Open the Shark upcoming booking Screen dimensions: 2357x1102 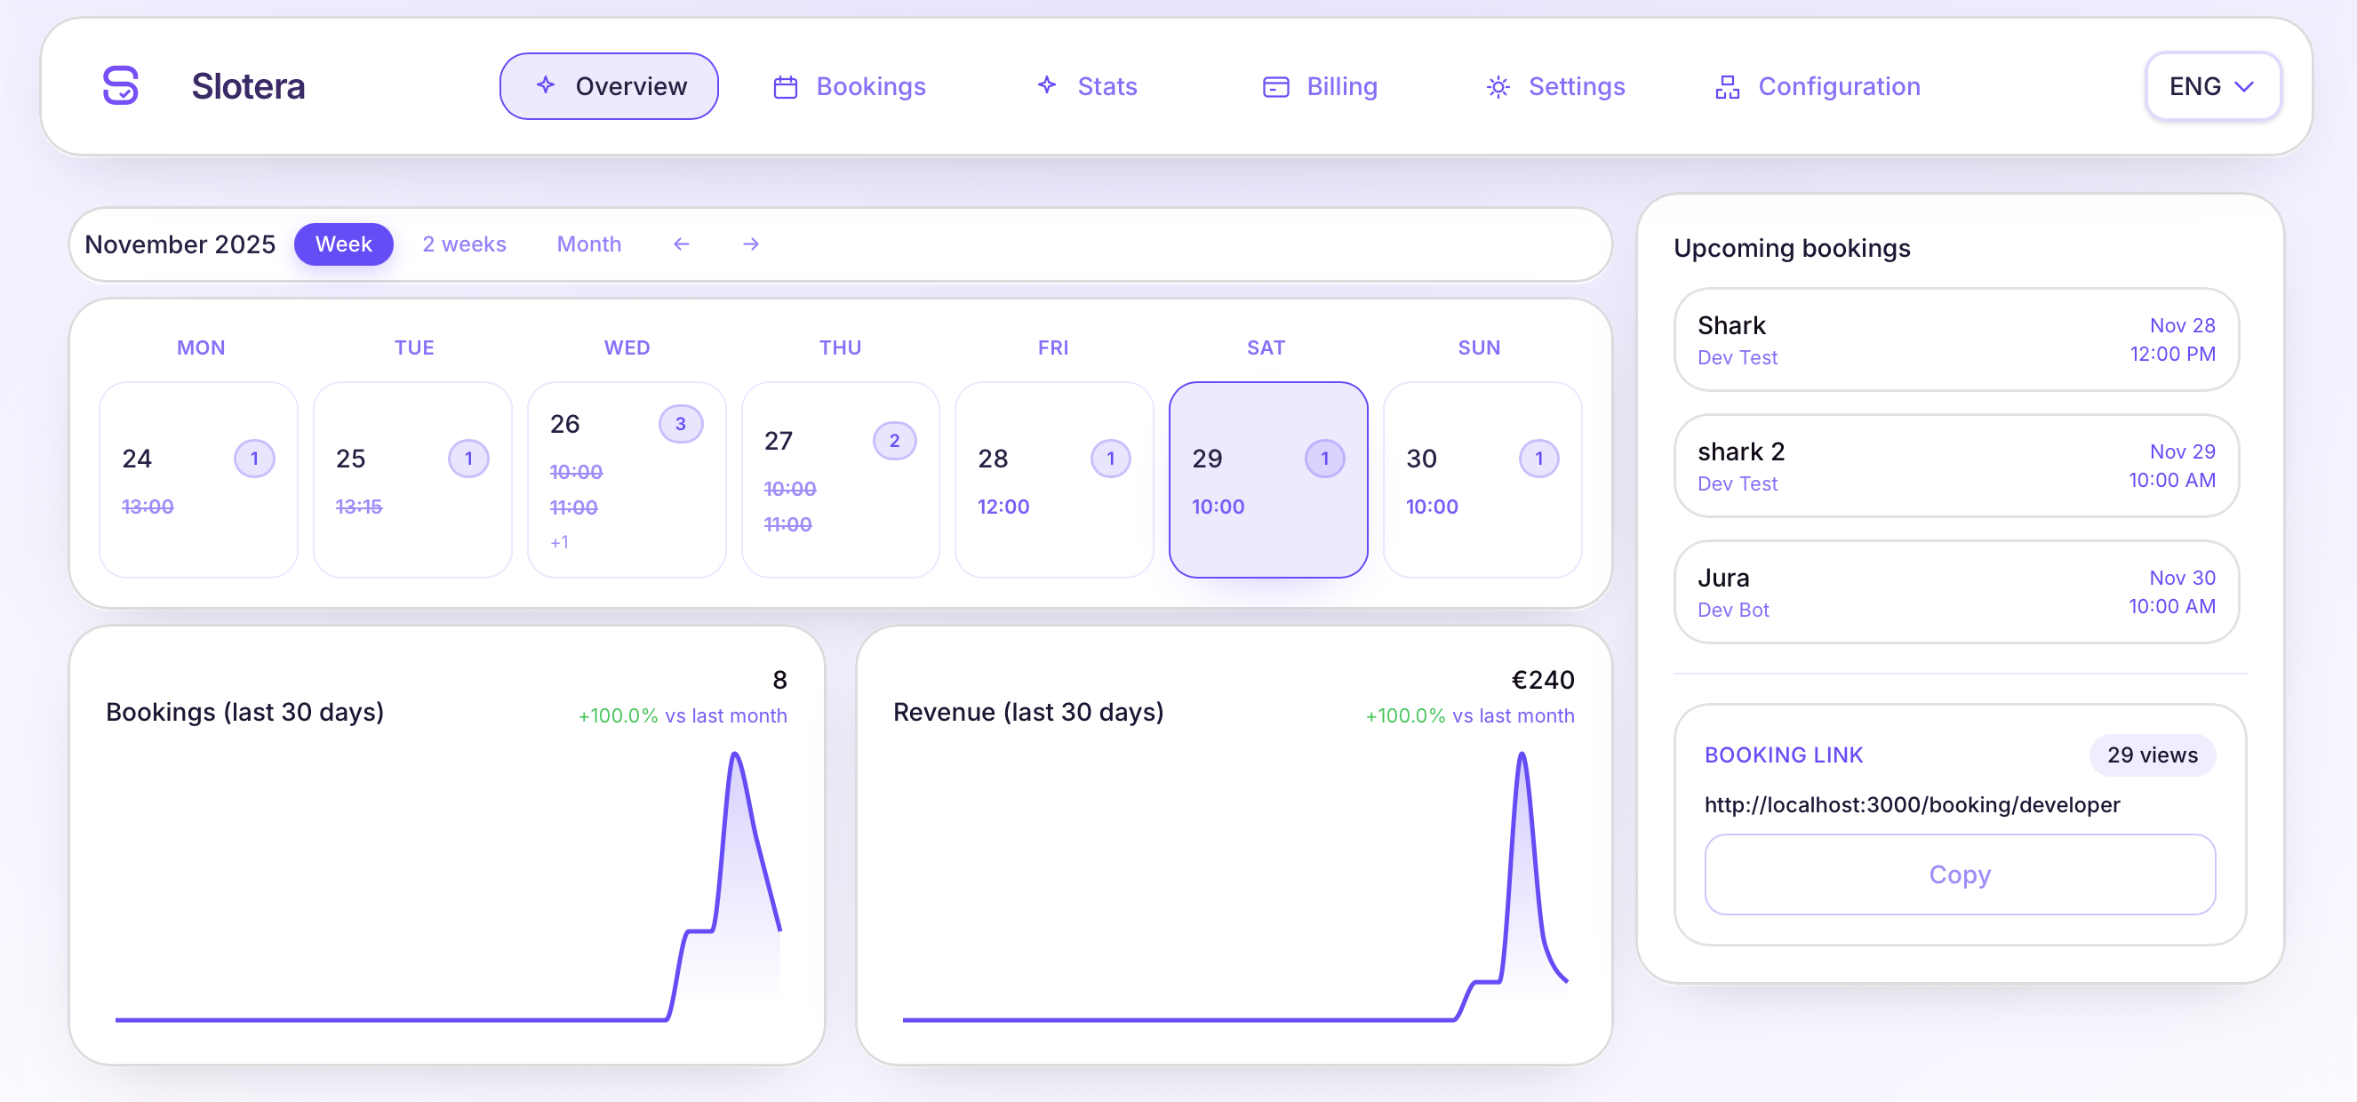(1955, 339)
